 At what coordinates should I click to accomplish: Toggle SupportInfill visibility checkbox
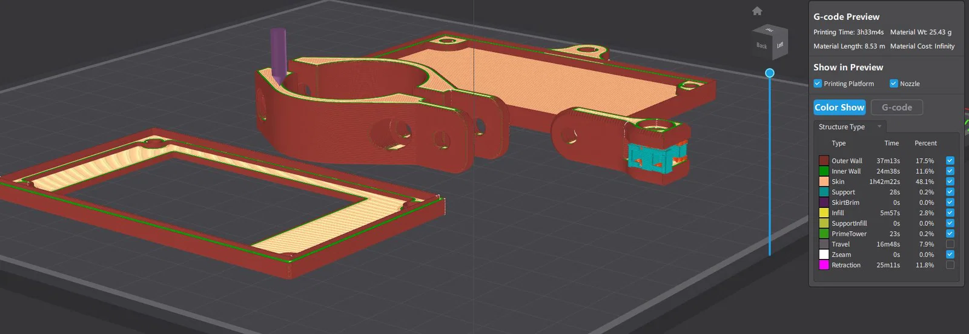tap(950, 223)
